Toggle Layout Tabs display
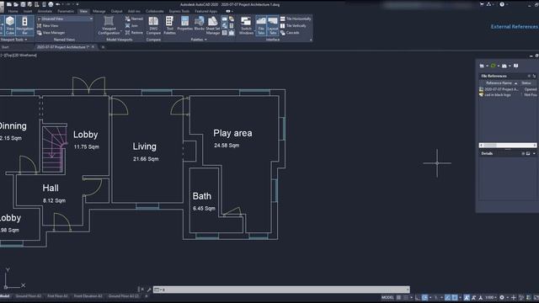 [x=273, y=25]
